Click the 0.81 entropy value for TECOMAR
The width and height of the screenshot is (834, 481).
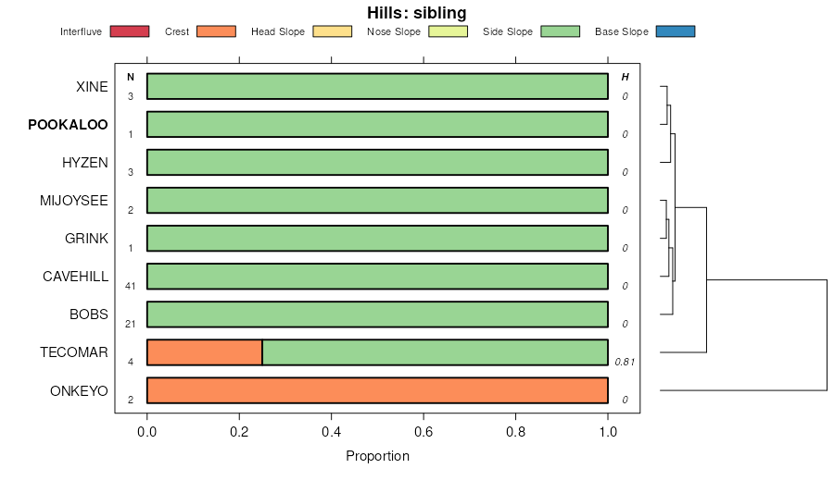click(625, 362)
